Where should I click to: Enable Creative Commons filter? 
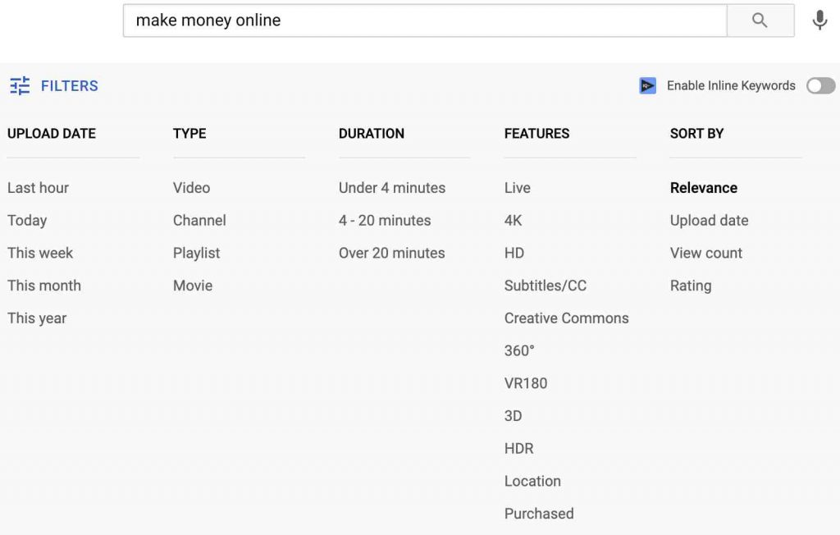[567, 318]
